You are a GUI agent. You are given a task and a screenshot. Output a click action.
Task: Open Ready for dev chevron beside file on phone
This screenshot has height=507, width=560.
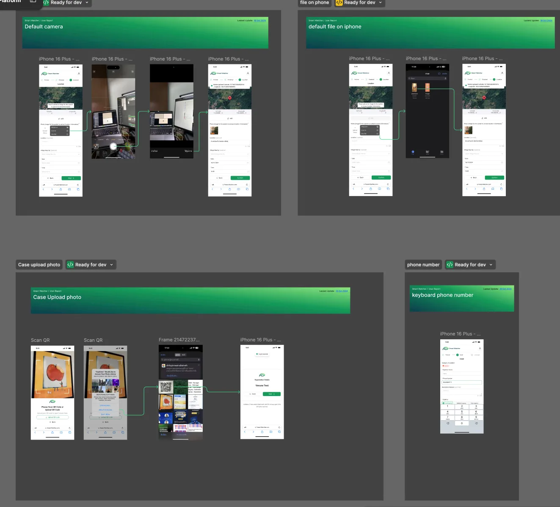tap(380, 3)
